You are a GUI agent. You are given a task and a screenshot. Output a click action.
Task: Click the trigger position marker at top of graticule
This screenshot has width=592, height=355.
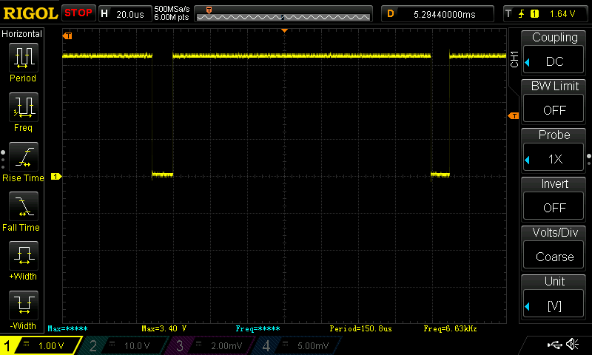point(285,30)
